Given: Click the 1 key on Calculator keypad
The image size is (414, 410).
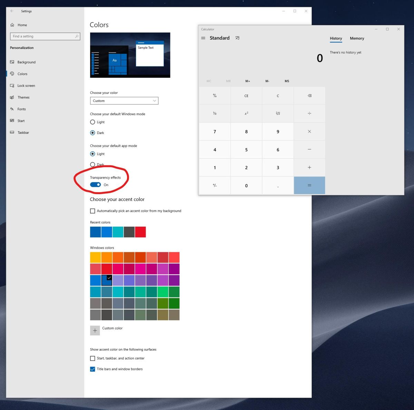Looking at the screenshot, I should coord(215,168).
